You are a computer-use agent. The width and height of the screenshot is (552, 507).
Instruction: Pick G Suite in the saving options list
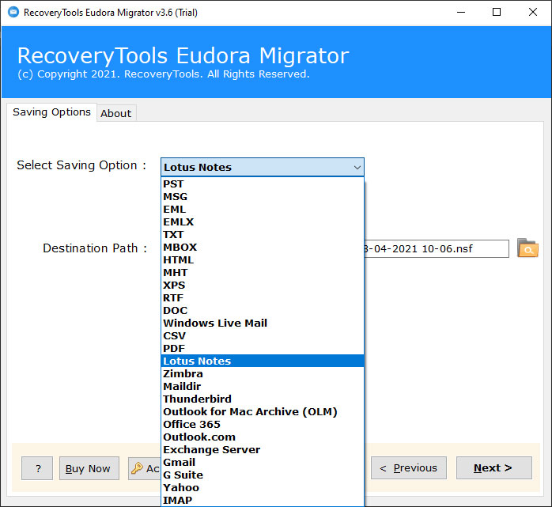(263, 475)
